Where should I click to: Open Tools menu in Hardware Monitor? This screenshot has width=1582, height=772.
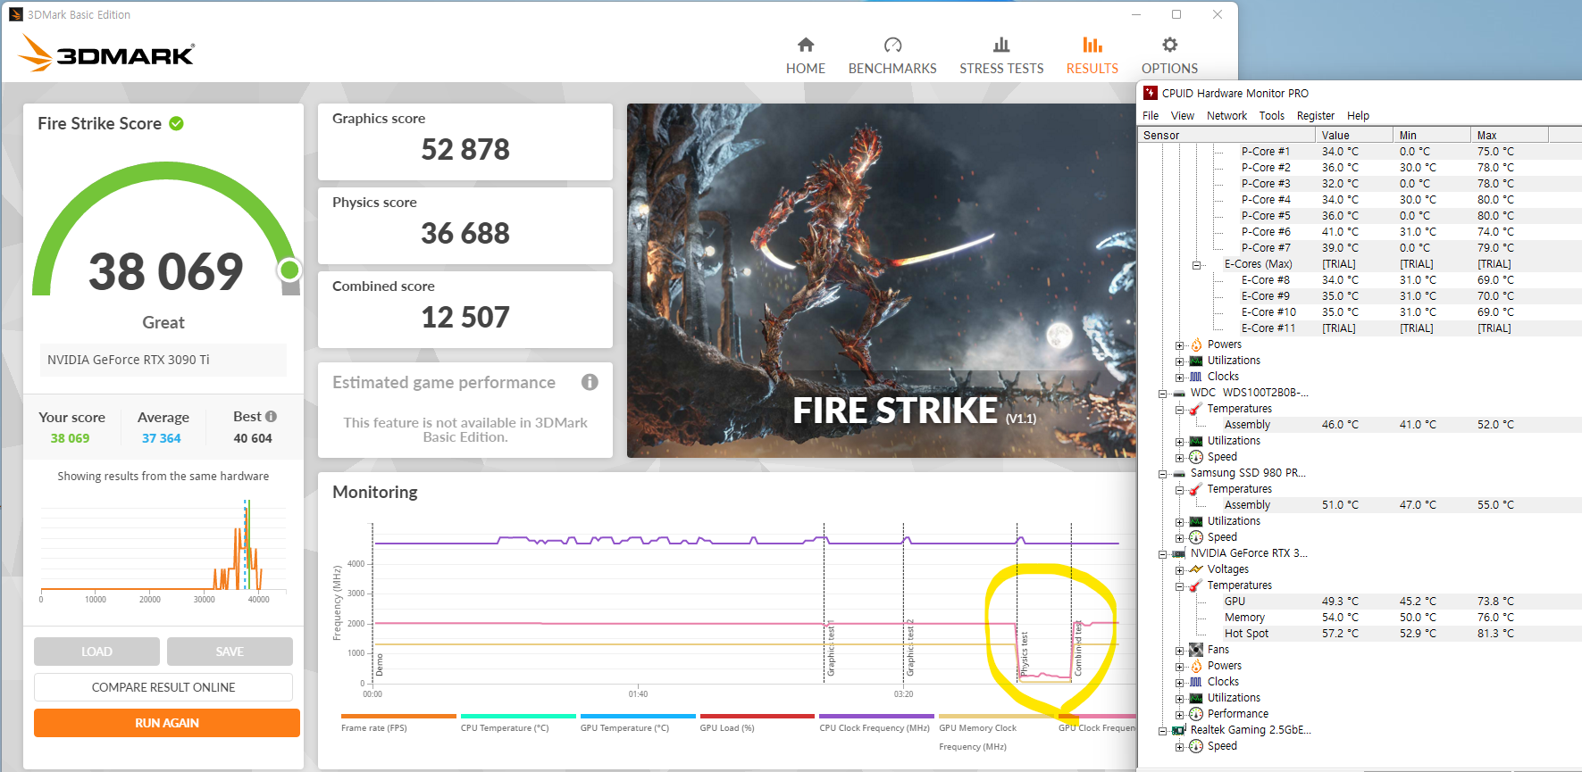(1271, 116)
